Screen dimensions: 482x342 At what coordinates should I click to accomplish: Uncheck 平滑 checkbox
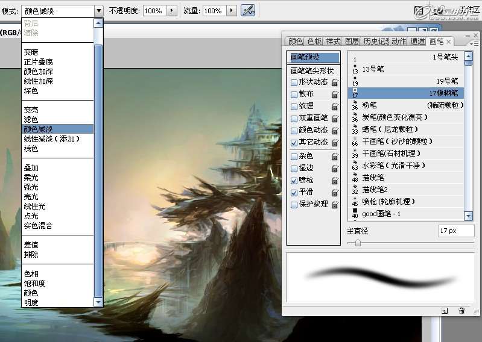pyautogui.click(x=294, y=193)
